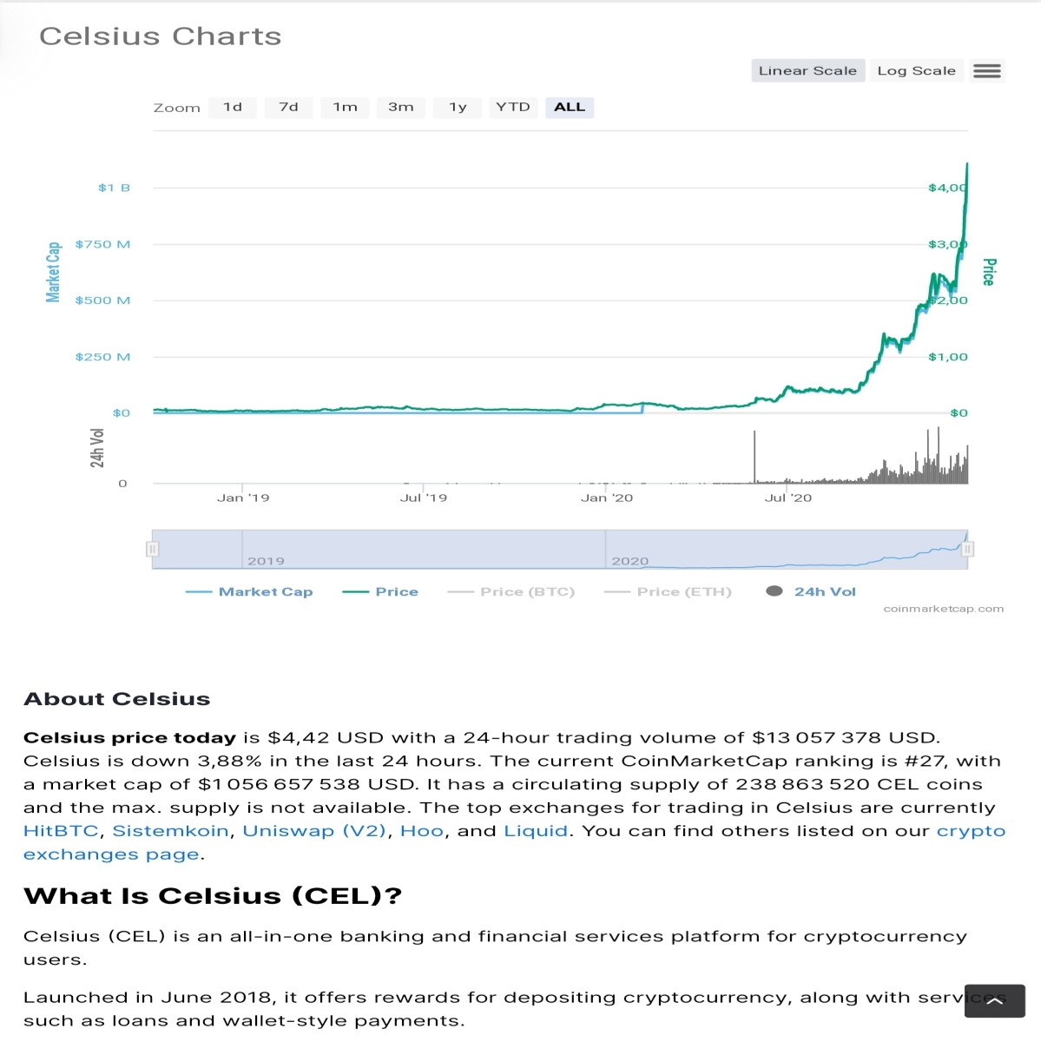
Task: Show the Price (ETH) series
Action: (x=668, y=591)
